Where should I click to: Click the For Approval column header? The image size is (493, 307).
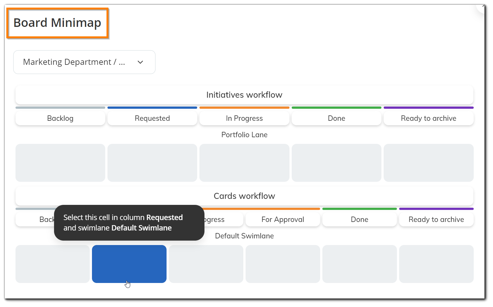pos(283,219)
